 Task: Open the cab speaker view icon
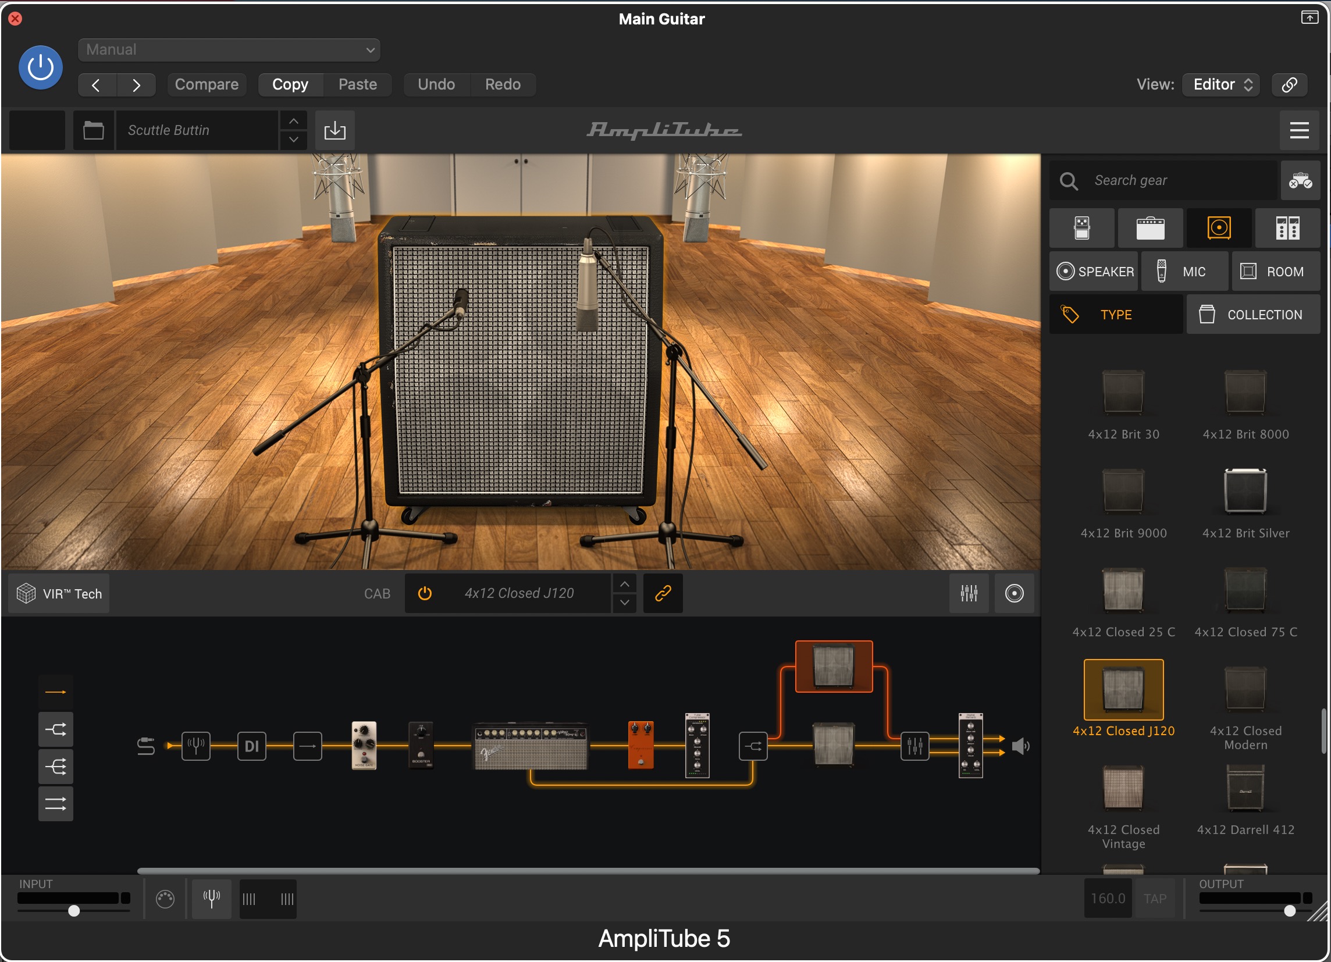coord(1014,594)
